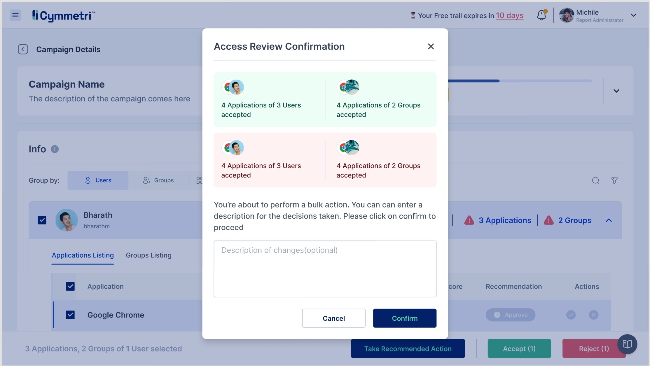This screenshot has width=650, height=366.
Task: Focus the Description of changes field
Action: click(x=325, y=269)
